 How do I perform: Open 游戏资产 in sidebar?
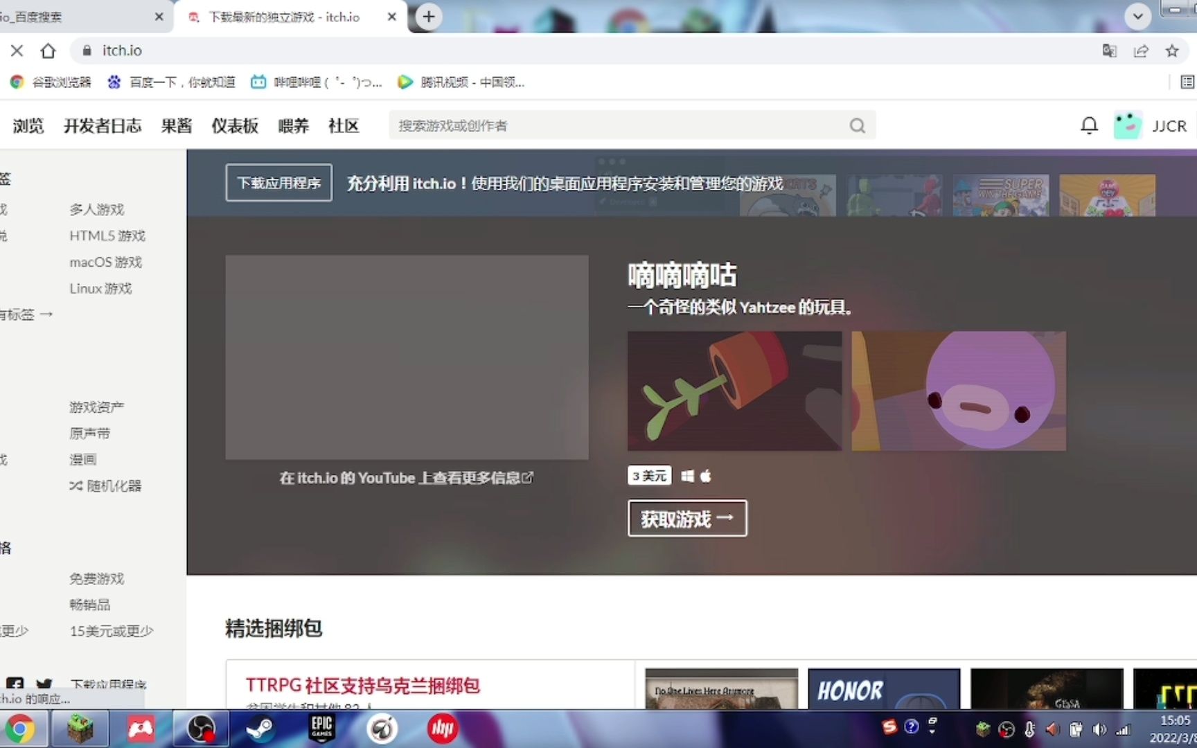coord(97,407)
